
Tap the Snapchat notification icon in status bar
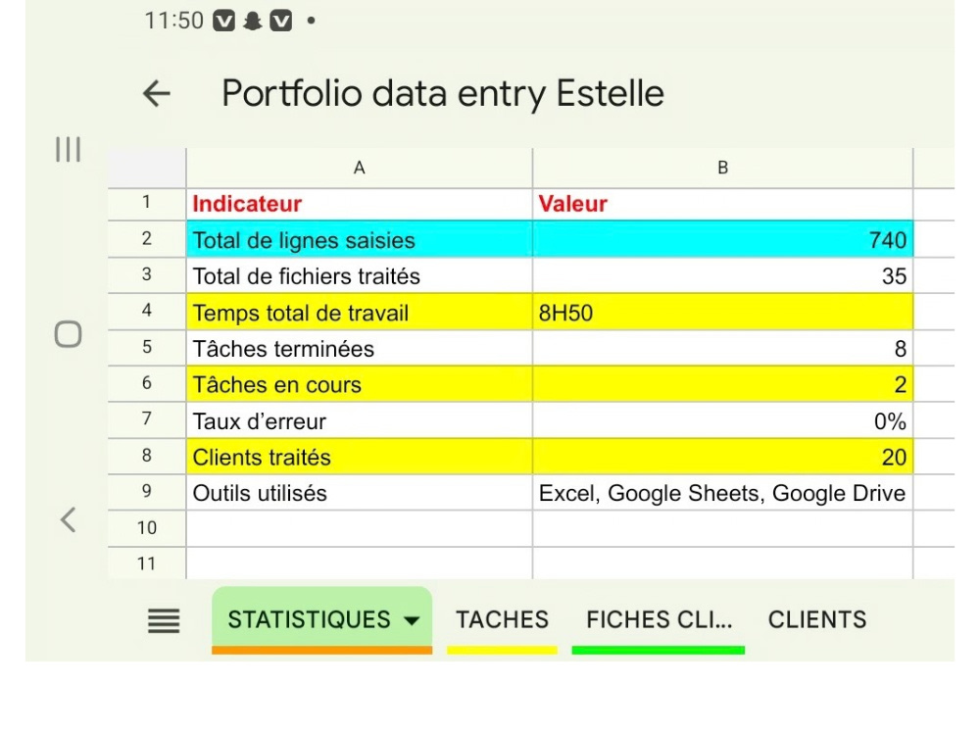pyautogui.click(x=253, y=21)
